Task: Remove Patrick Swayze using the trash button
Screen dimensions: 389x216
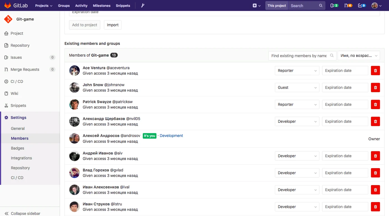Action: 375,105
